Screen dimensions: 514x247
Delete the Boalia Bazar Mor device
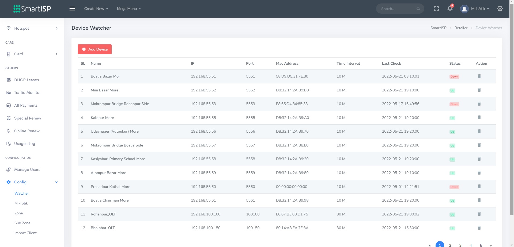point(479,76)
